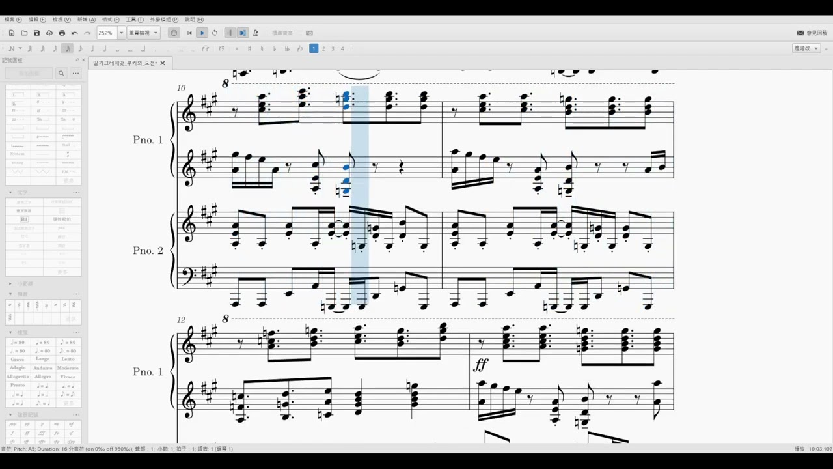This screenshot has height=469, width=833.
Task: Rewind playback to the start
Action: point(189,33)
